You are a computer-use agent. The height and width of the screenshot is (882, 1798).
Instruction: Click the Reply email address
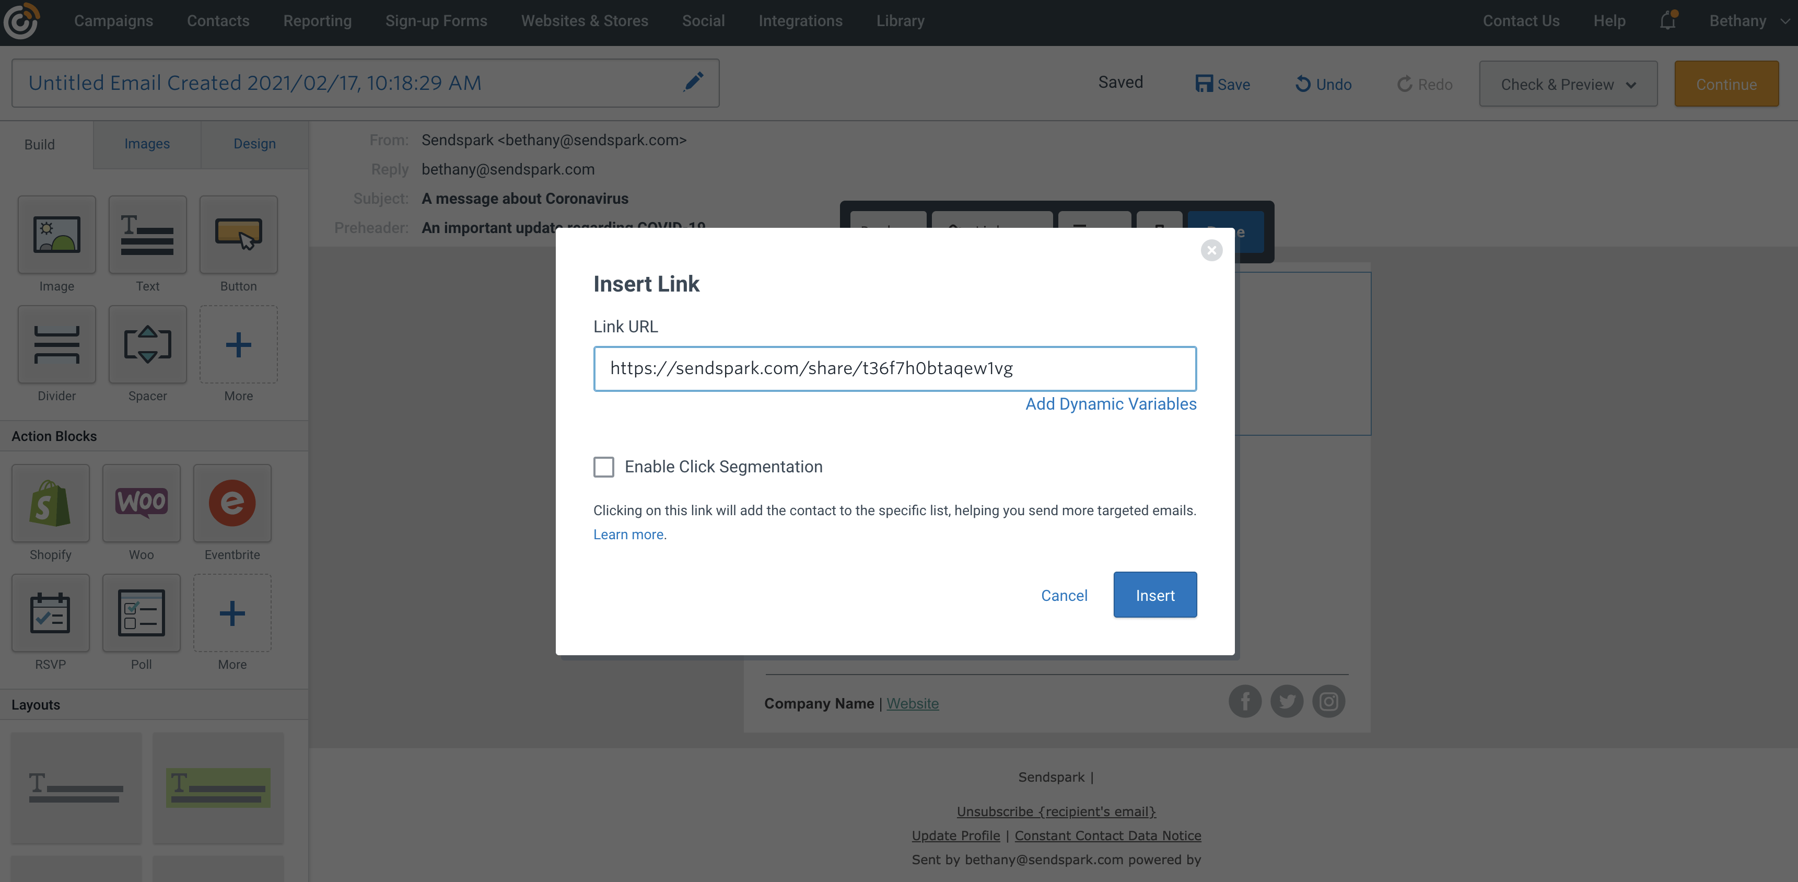pos(507,169)
